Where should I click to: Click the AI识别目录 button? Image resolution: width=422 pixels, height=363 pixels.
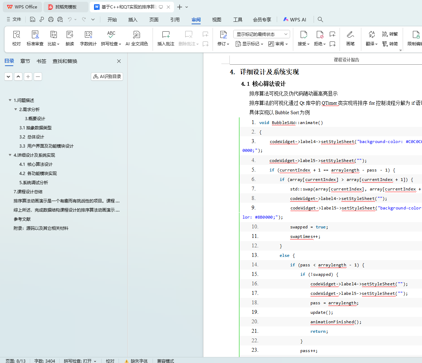pos(107,76)
